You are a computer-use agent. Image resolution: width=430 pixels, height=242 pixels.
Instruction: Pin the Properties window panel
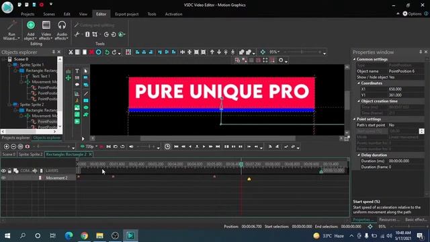421,52
